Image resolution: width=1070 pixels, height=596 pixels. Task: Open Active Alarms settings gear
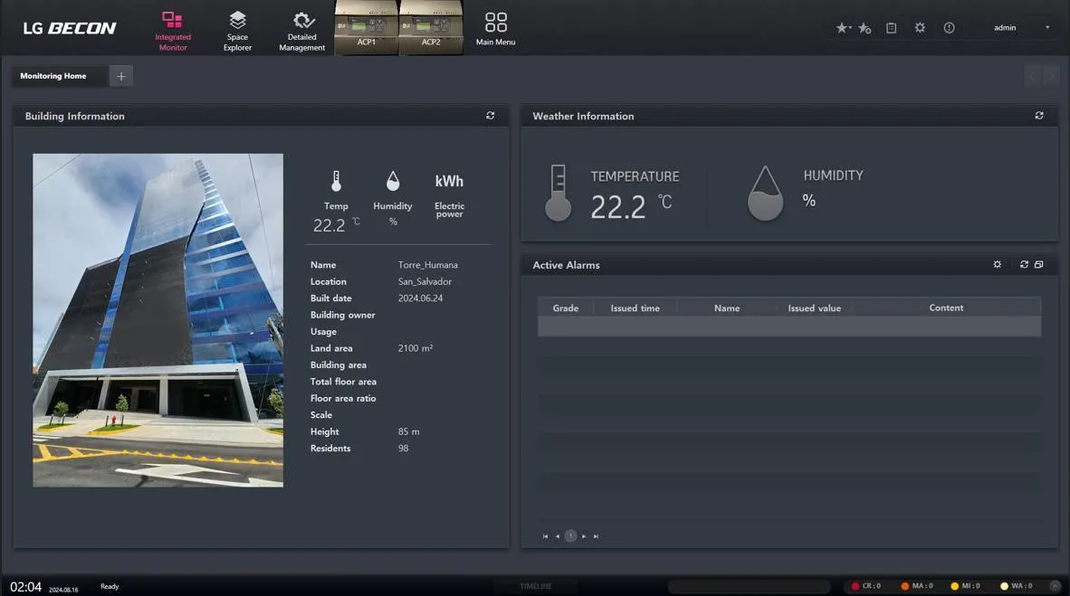pyautogui.click(x=997, y=264)
